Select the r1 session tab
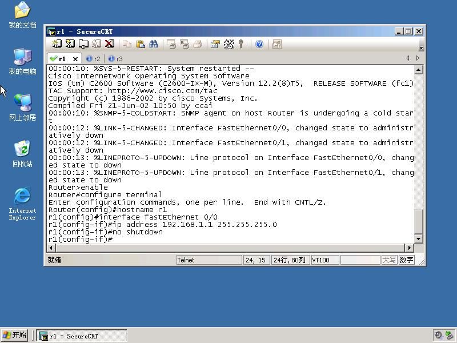 click(x=62, y=59)
